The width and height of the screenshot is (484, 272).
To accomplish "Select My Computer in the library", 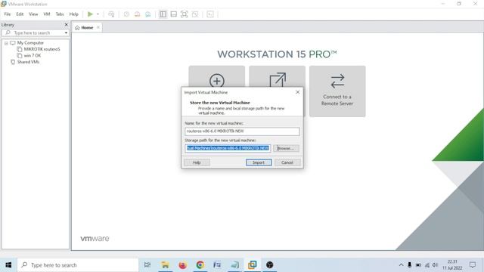I will [x=30, y=43].
